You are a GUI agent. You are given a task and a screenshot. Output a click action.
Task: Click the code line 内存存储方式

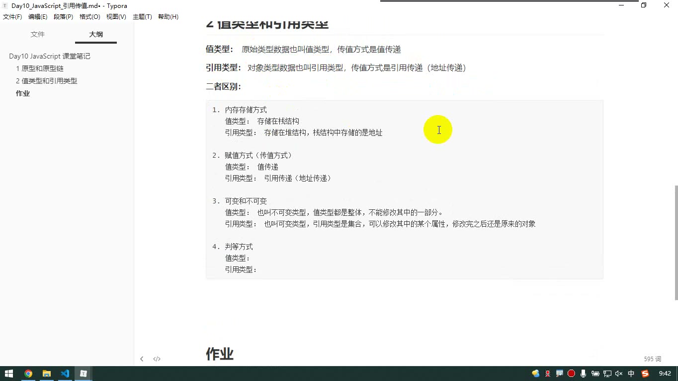[x=246, y=110]
